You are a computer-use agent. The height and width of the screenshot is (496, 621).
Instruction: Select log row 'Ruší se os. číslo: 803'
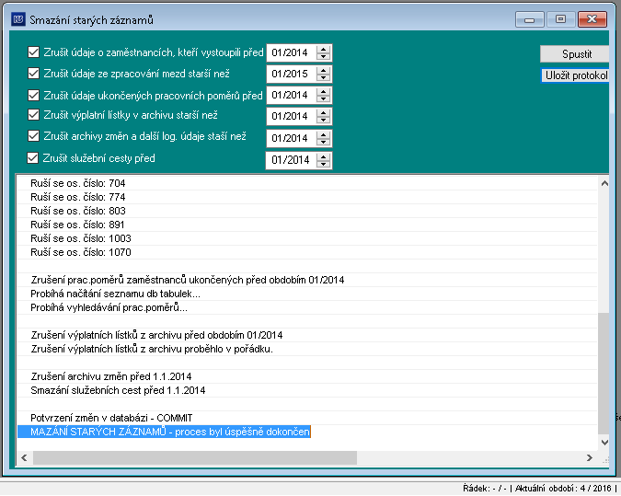(307, 211)
